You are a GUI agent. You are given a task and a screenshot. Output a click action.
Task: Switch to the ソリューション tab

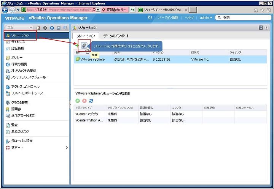(x=86, y=36)
